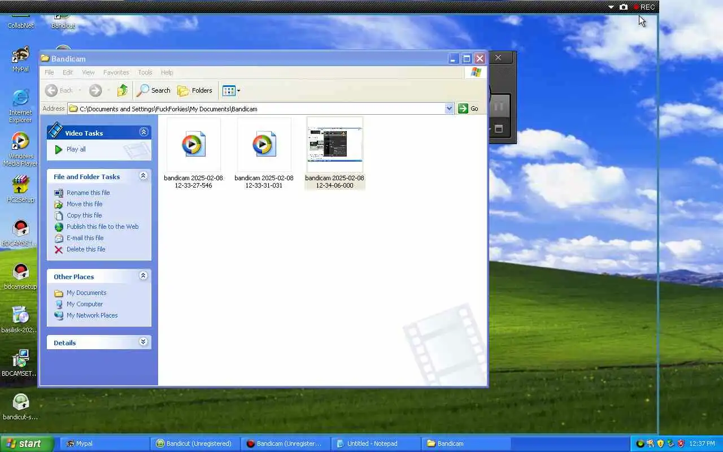Click the taskbar clock 12:37 PM
Viewport: 723px width, 452px height.
point(703,444)
